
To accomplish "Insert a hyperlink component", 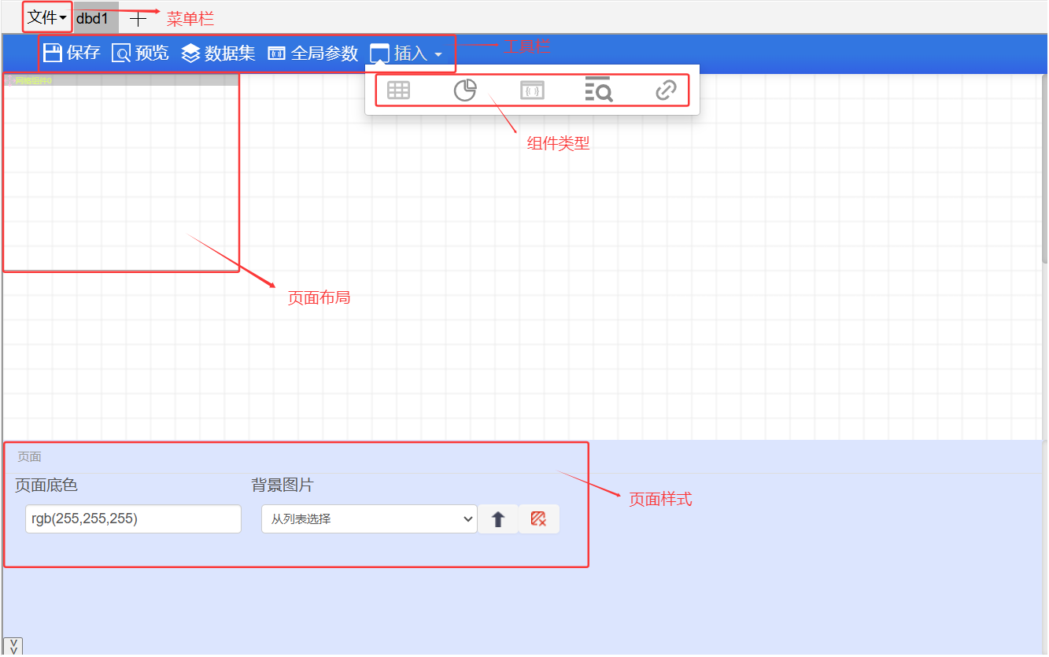I will point(666,90).
